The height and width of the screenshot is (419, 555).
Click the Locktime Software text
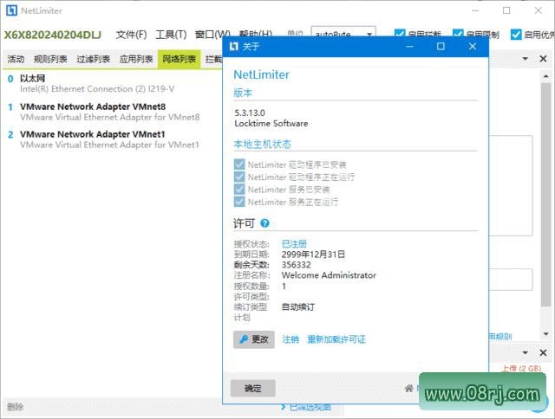271,124
